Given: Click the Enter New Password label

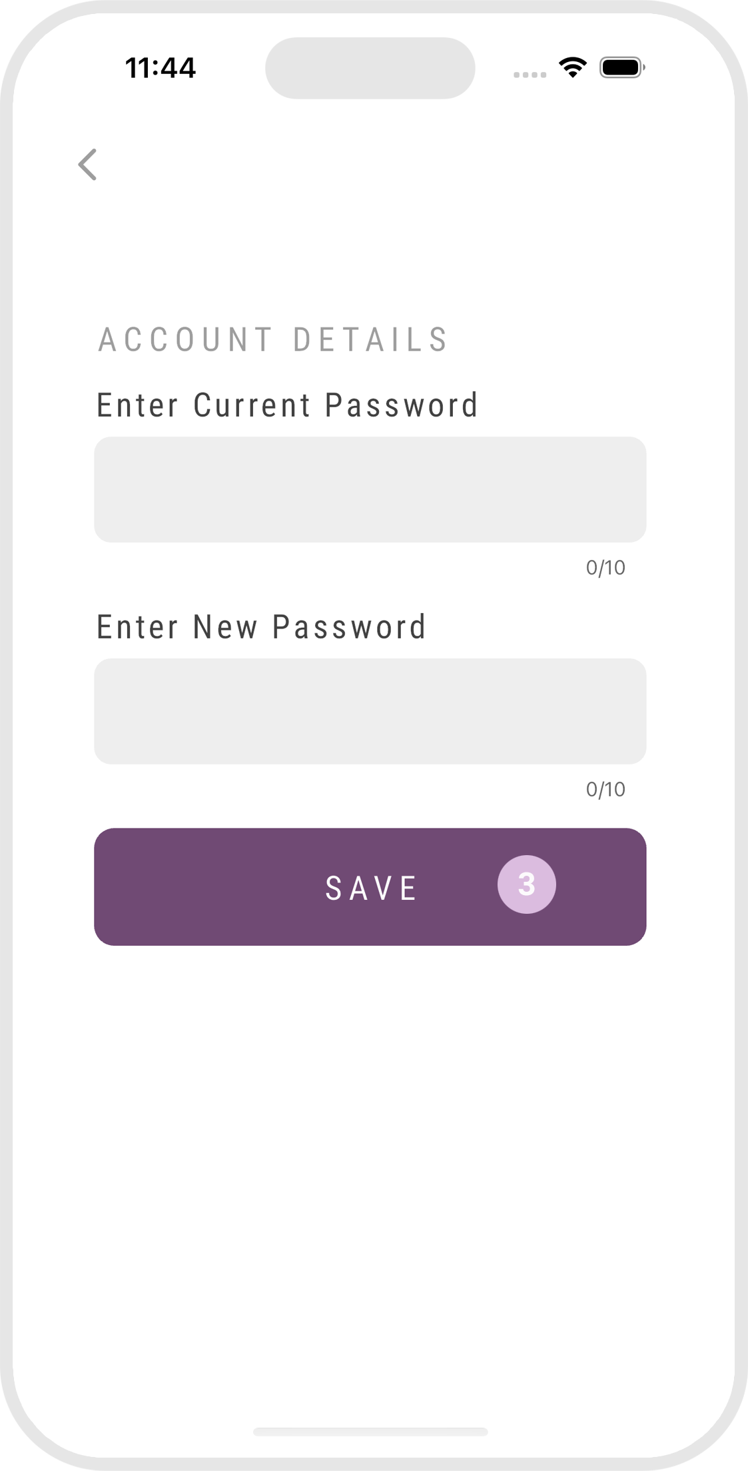Looking at the screenshot, I should 261,627.
